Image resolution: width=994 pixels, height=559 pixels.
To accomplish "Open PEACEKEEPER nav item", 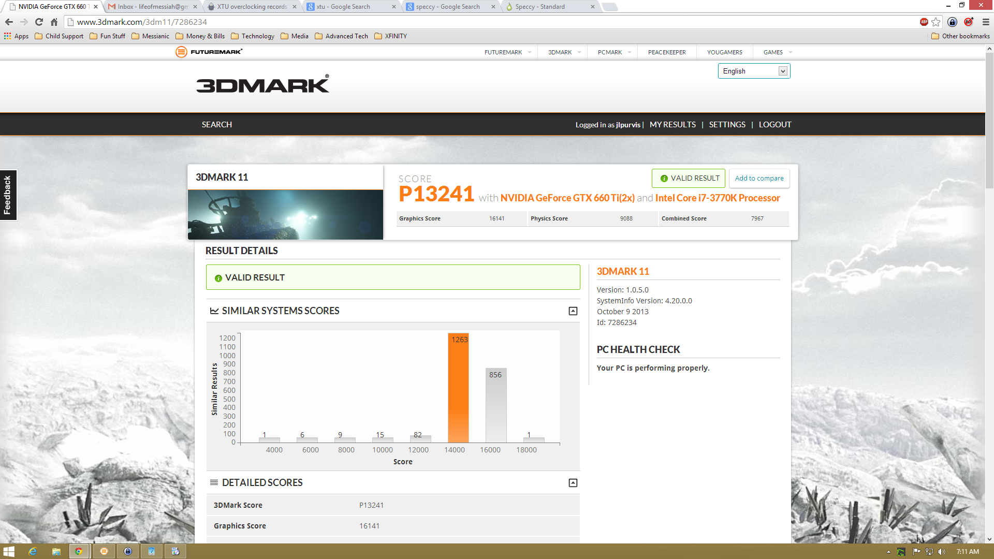I will pyautogui.click(x=667, y=52).
